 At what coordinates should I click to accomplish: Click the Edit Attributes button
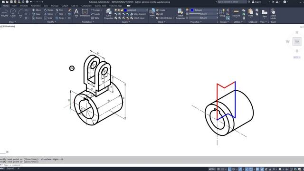(164, 18)
